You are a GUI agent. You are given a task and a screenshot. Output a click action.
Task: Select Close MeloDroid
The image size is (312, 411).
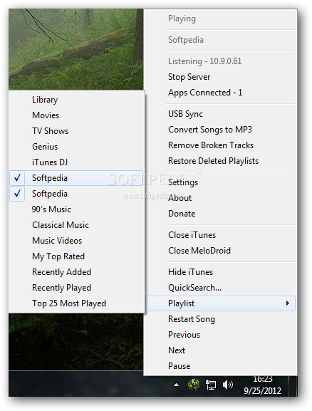(220, 251)
